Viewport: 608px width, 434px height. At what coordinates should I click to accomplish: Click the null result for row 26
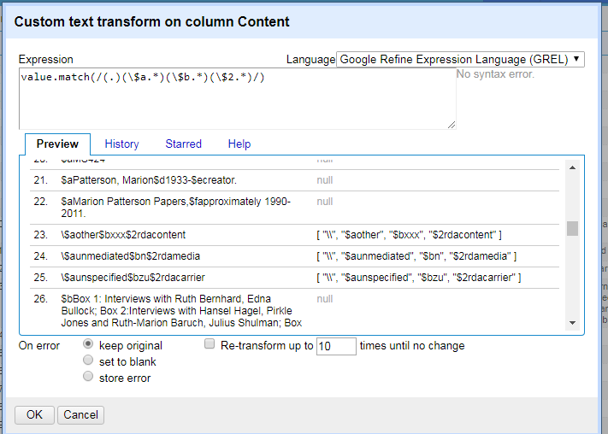tap(325, 299)
